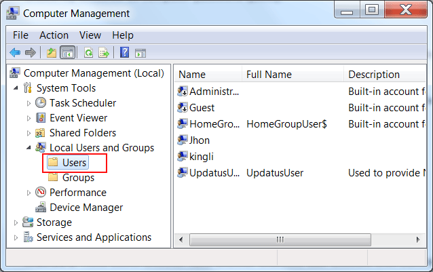433x272 pixels.
Task: Expand the Performance node
Action: pos(29,193)
